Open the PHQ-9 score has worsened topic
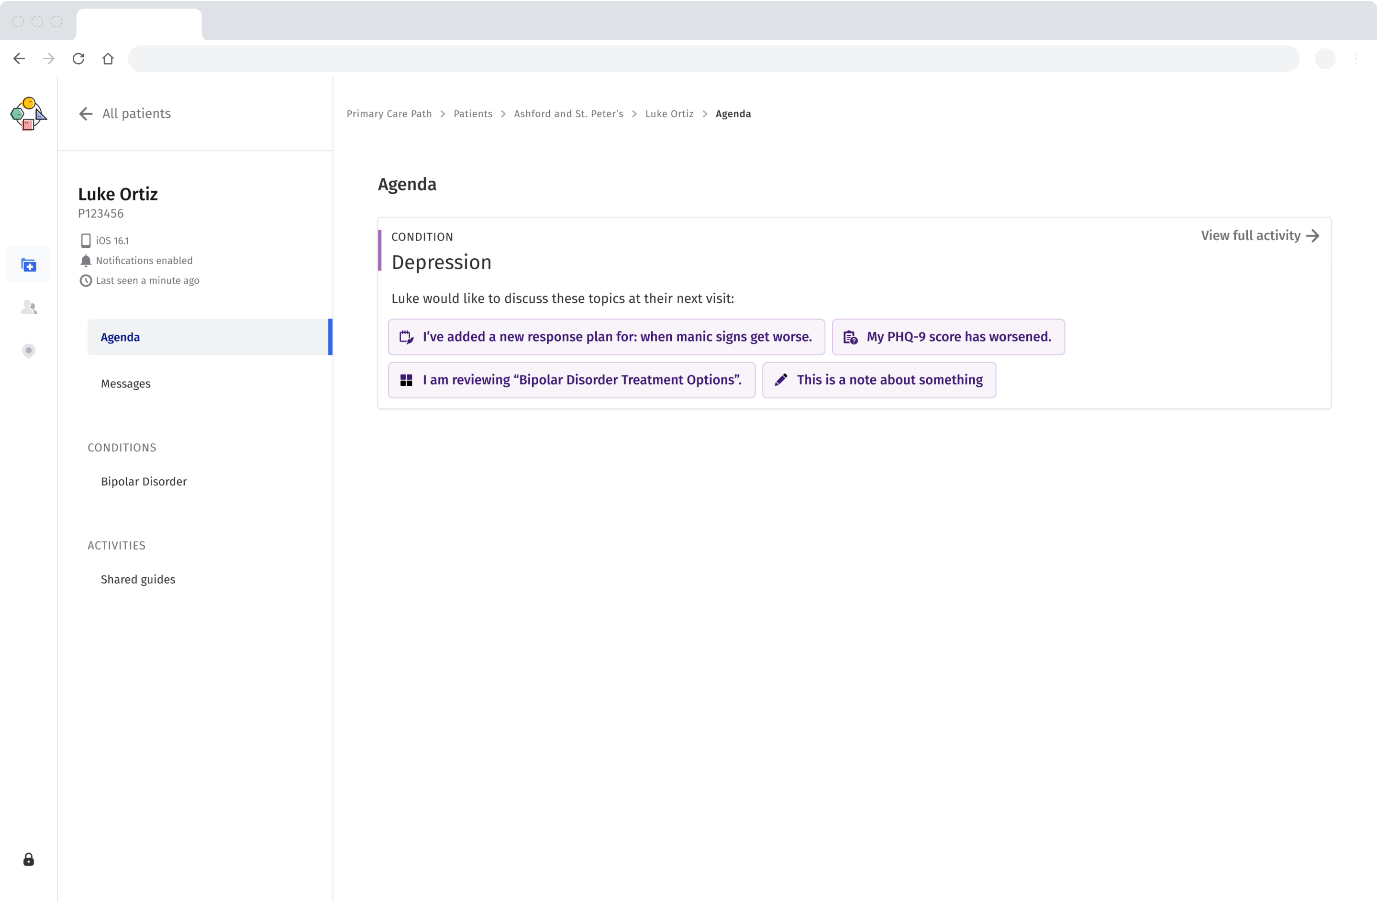This screenshot has height=902, width=1377. click(948, 337)
